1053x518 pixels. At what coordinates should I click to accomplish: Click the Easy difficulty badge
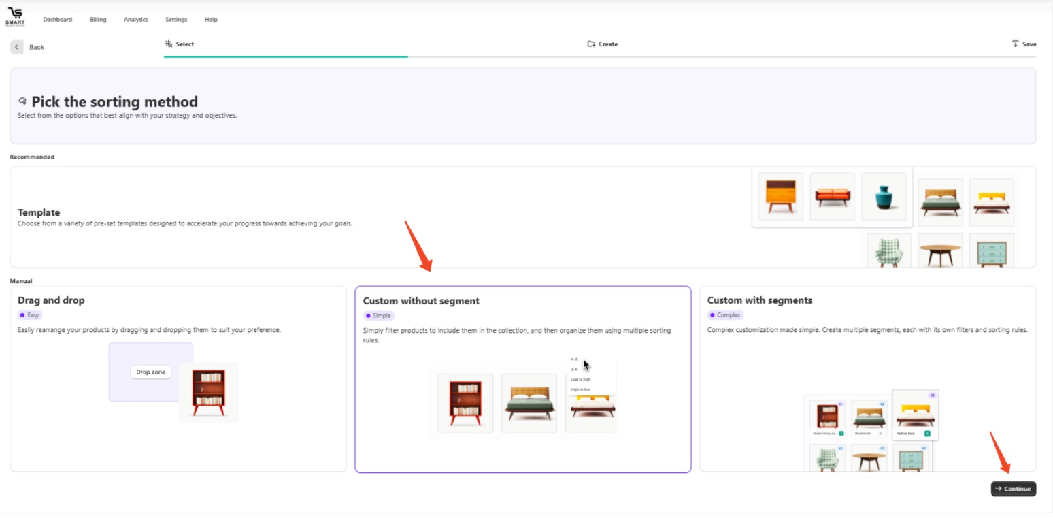point(31,315)
